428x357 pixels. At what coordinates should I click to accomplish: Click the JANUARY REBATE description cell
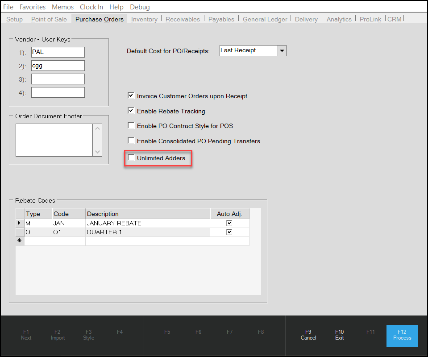[x=148, y=223]
